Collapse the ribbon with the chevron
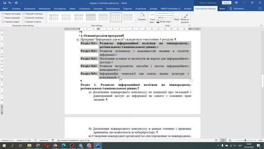The image size is (264, 149). 261,26
